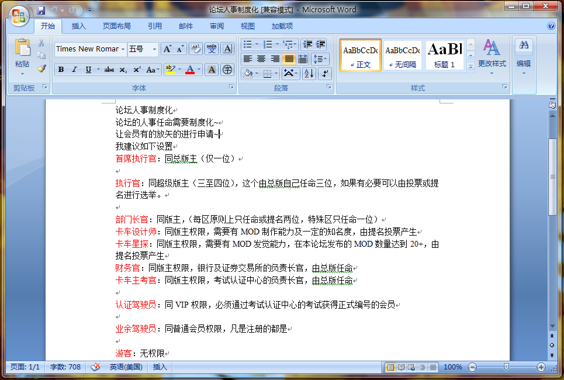The width and height of the screenshot is (564, 380).
Task: Open the 邮件 ribbon tab
Action: tap(186, 26)
